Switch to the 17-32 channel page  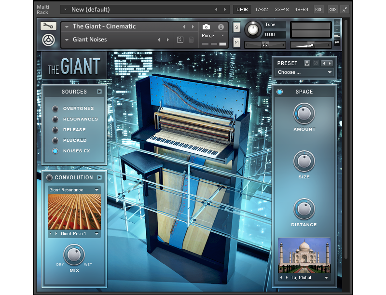point(262,9)
